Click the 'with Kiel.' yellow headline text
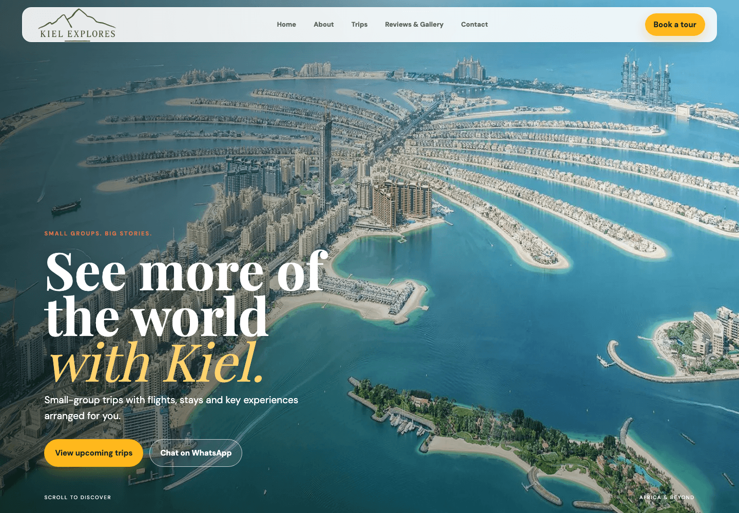 click(x=156, y=363)
